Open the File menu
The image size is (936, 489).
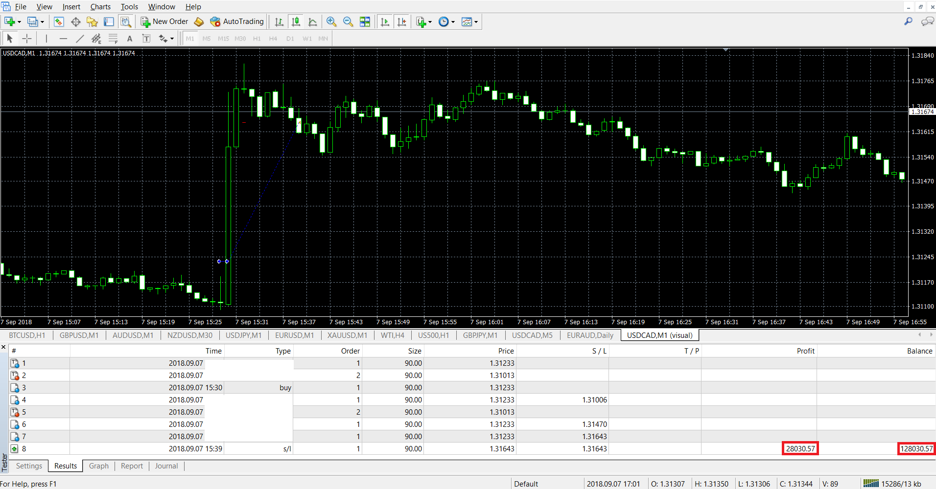(x=21, y=7)
